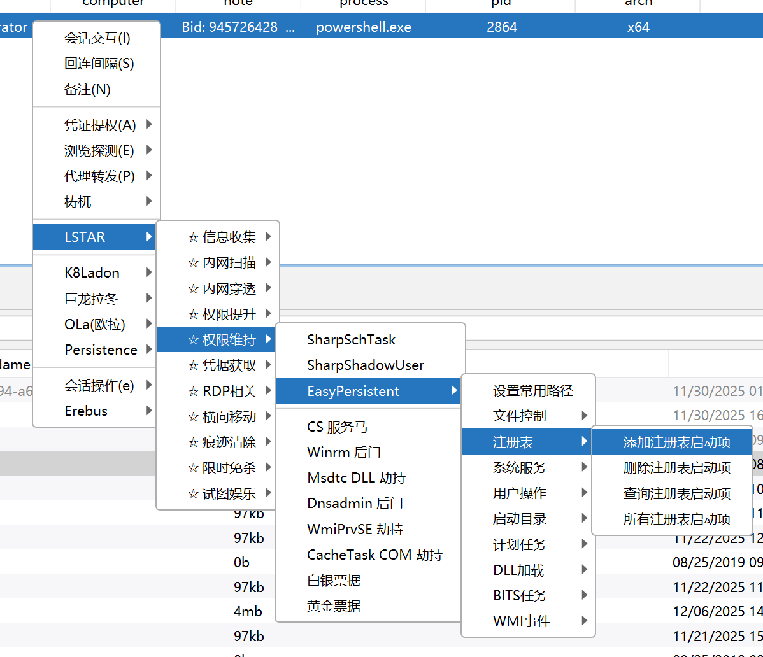Choose Msdtc DLL 劫持 option
Viewport: 763px width, 657px height.
368,477
